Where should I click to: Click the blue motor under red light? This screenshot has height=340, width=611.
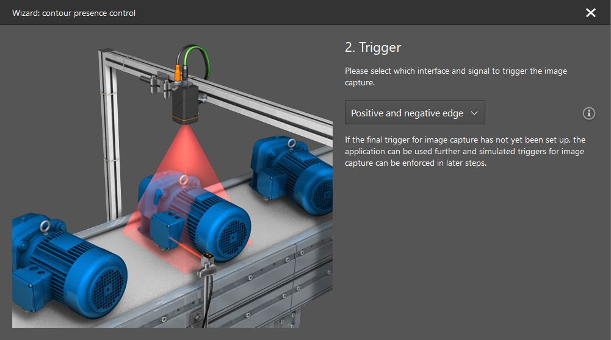coord(195,216)
